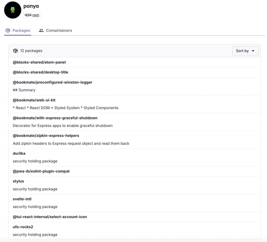Image resolution: width=267 pixels, height=242 pixels.
Task: Expand sorting options for the package list
Action: point(245,51)
